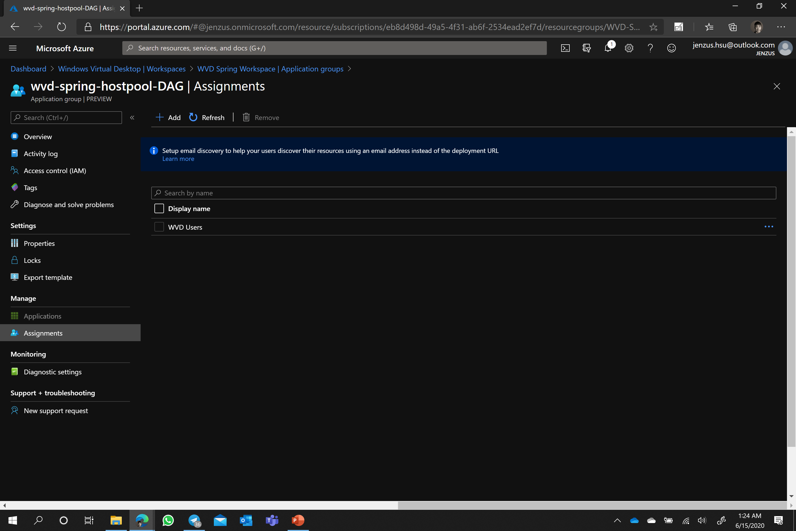Viewport: 796px width, 531px height.
Task: Click the vertical scrollbar down arrow
Action: pos(791,496)
